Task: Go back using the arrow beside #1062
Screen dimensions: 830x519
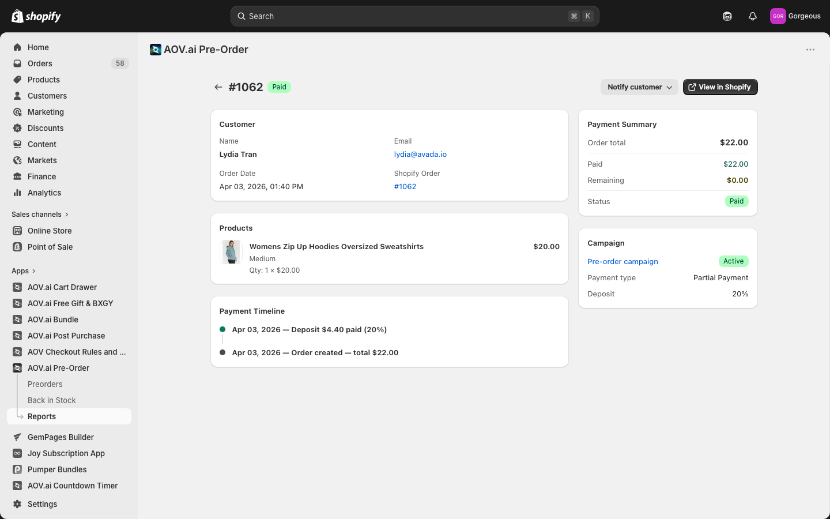Action: (218, 87)
